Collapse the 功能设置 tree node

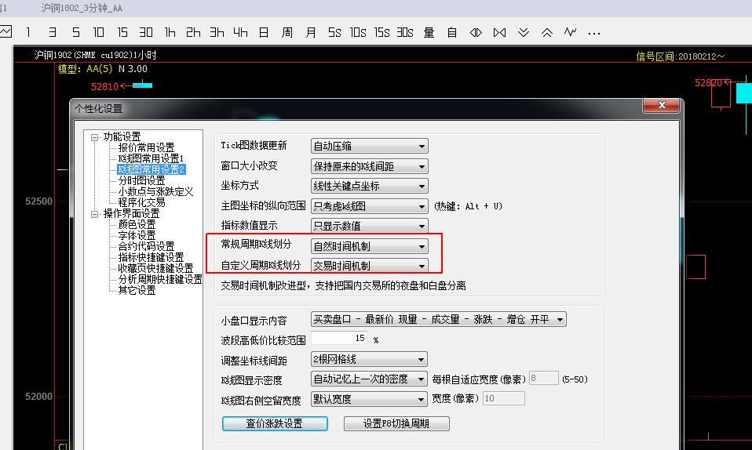[x=95, y=137]
